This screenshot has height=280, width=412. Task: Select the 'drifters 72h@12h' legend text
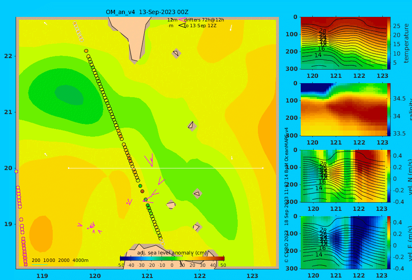[x=204, y=20]
